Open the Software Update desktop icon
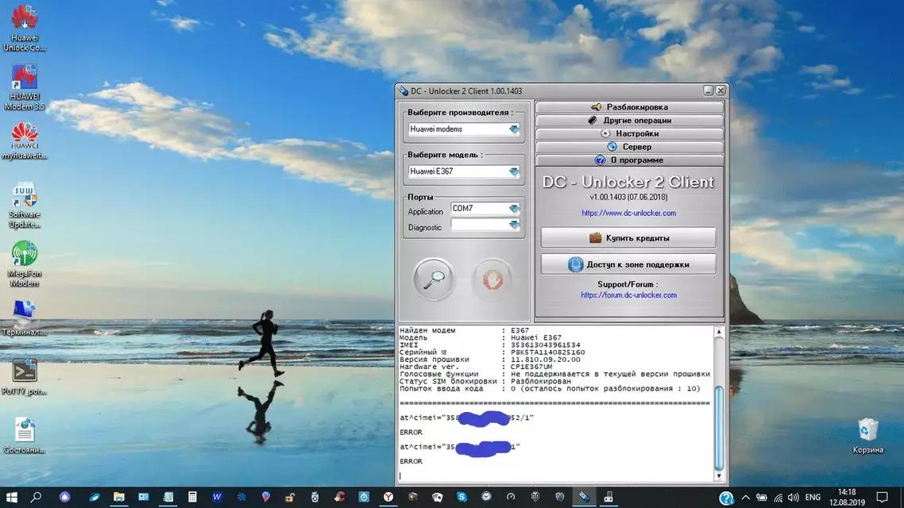Image resolution: width=904 pixels, height=508 pixels. pos(25,197)
